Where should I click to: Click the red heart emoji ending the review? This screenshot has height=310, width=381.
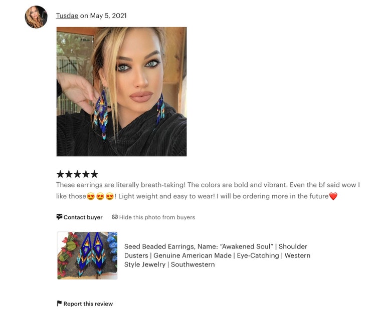point(333,196)
